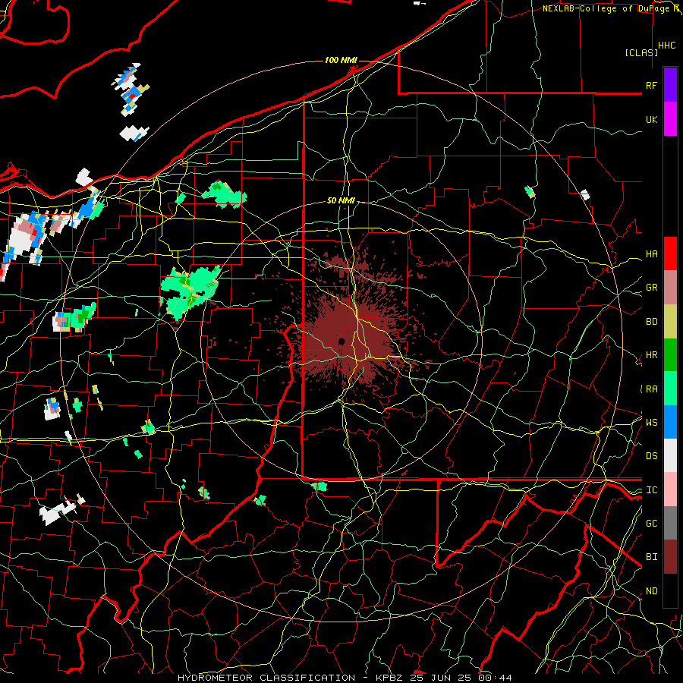Click the UK magenta legend swatch
Image resolution: width=683 pixels, height=683 pixels.
pyautogui.click(x=670, y=119)
